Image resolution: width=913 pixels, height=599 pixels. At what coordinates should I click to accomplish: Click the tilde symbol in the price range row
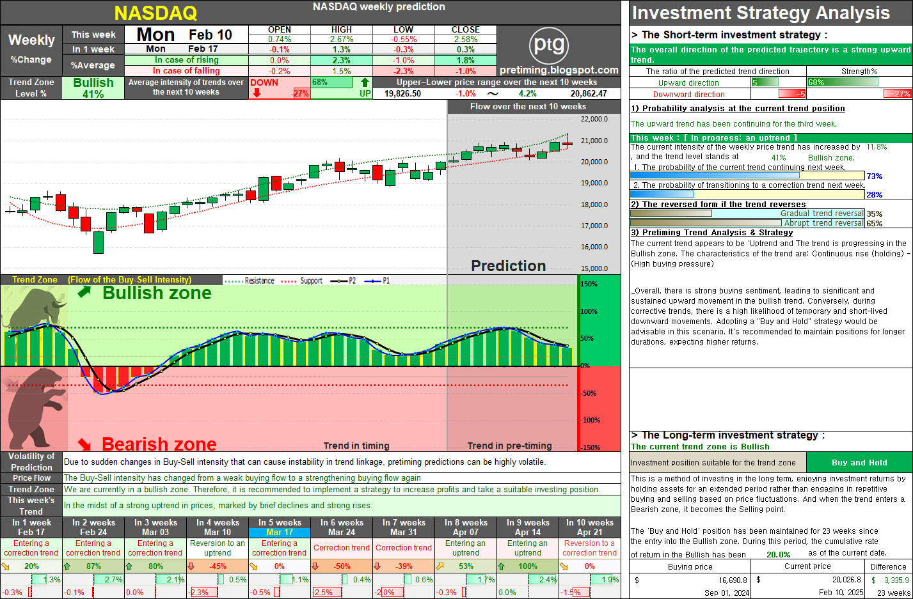(493, 93)
